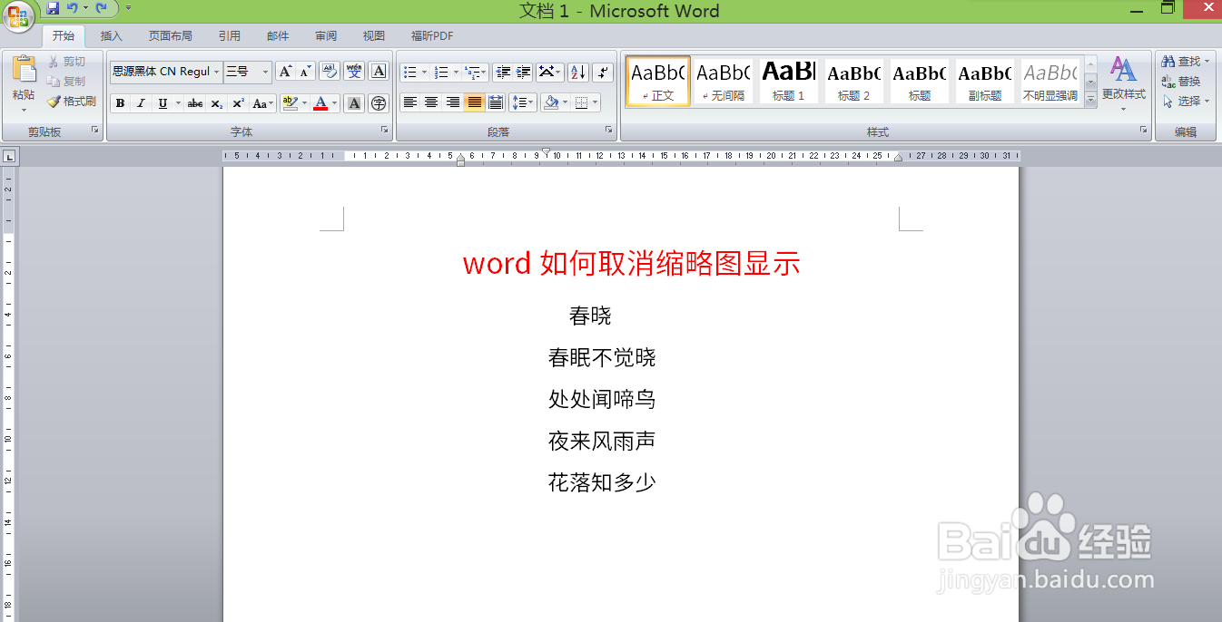Click 选择 select button
The width and height of the screenshot is (1222, 622).
click(1187, 102)
